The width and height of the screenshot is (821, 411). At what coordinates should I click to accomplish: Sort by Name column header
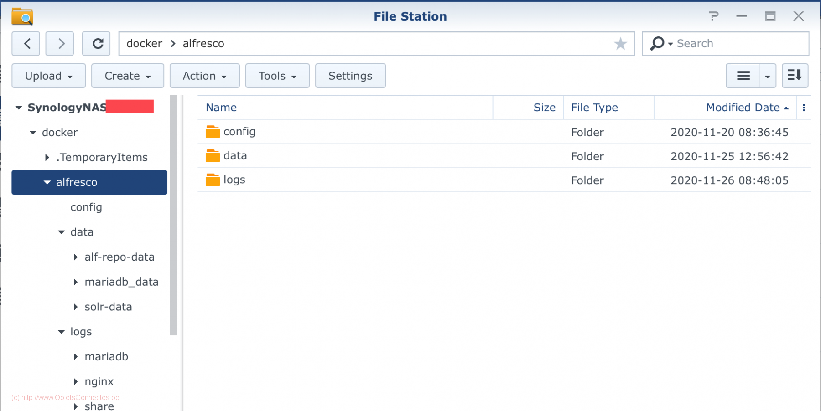point(345,108)
